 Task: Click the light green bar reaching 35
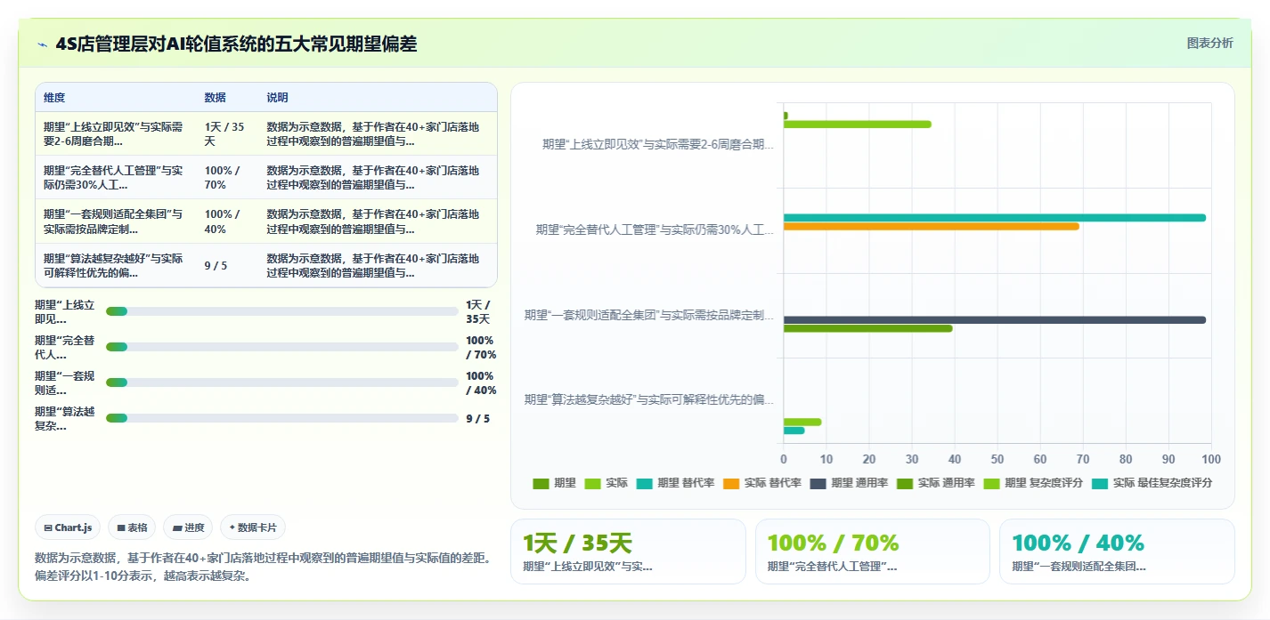click(x=858, y=125)
